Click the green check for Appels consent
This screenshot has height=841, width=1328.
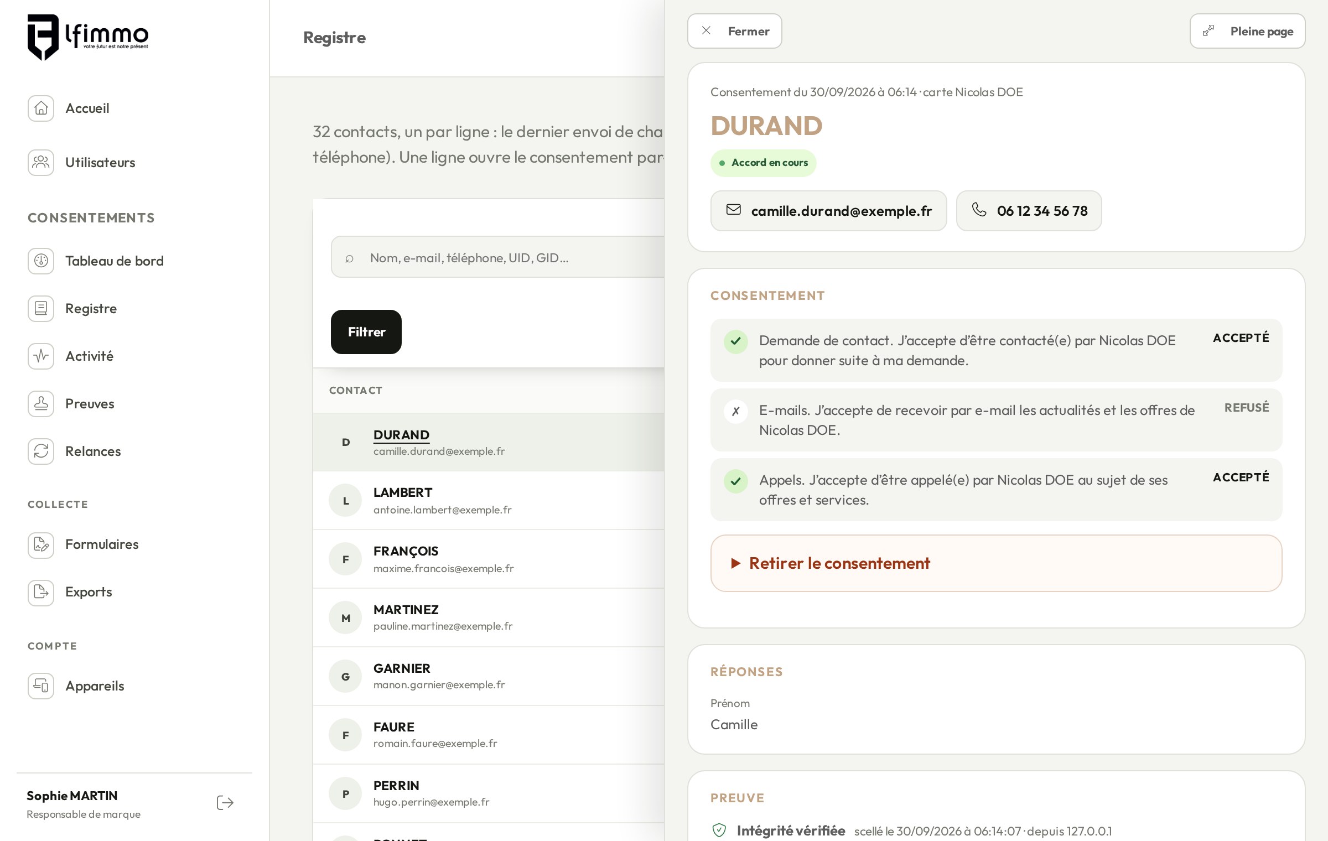click(736, 481)
